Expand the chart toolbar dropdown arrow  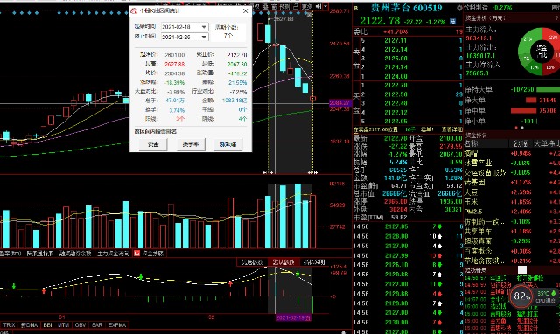point(325,6)
